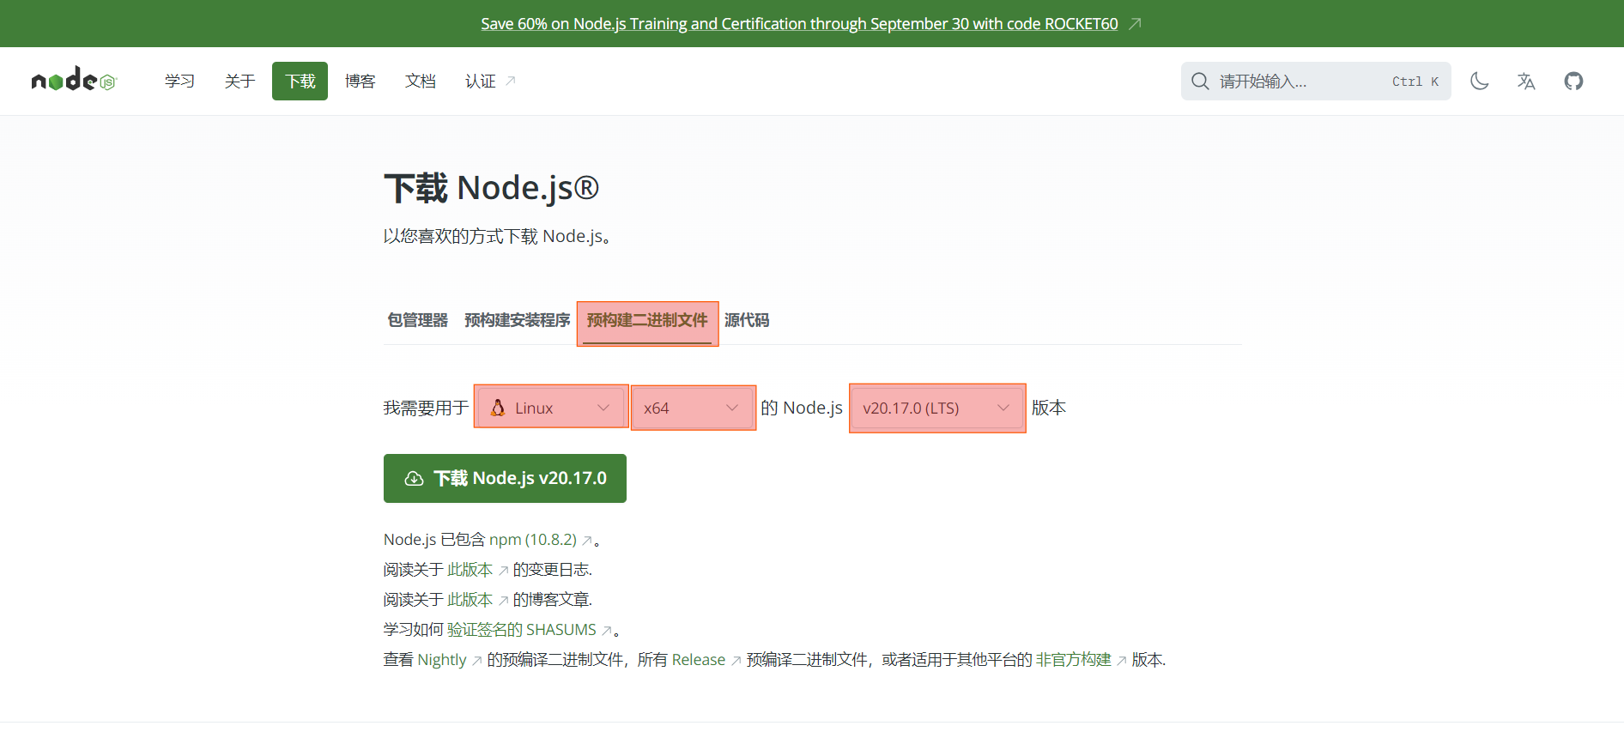The width and height of the screenshot is (1624, 744).
Task: Open the 源代码 tab
Action: click(x=746, y=320)
